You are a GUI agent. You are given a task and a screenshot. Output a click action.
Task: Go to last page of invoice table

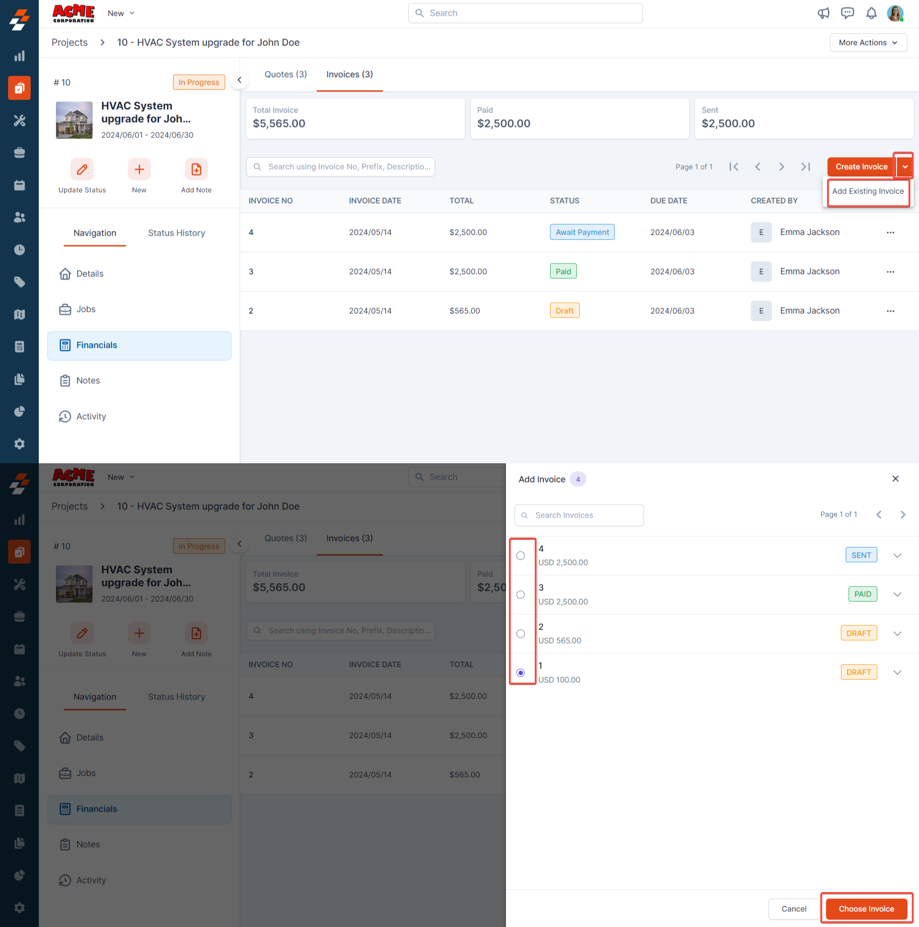tap(806, 167)
